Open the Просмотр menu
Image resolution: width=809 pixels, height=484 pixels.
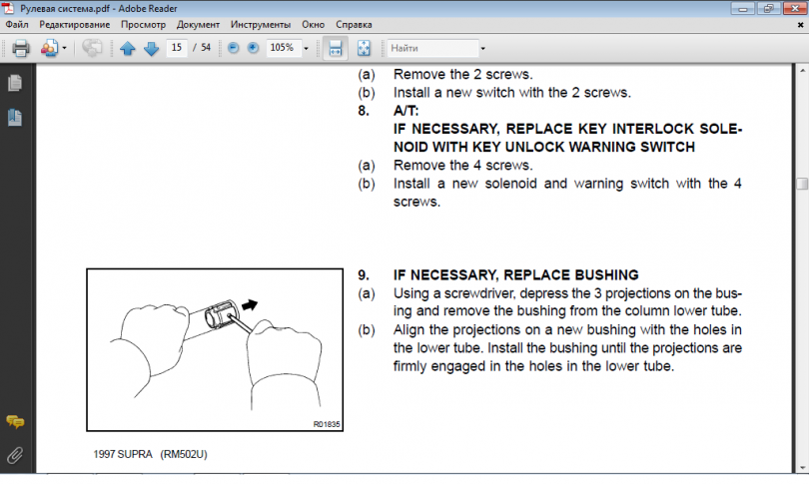(143, 24)
